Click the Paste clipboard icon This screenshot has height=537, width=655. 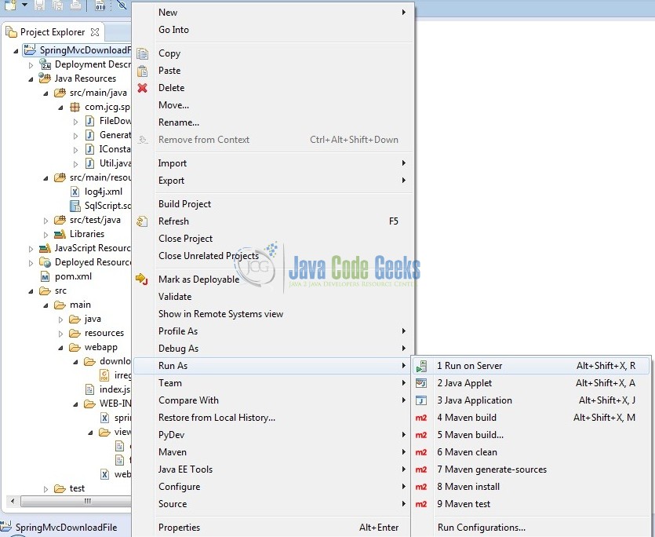[x=143, y=71]
